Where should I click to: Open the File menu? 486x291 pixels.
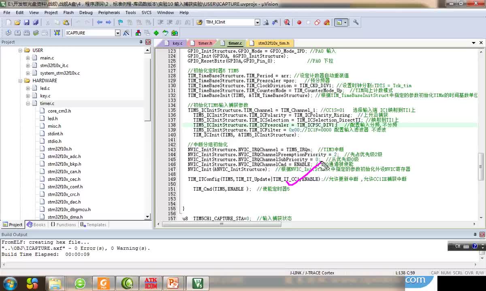coord(7,13)
